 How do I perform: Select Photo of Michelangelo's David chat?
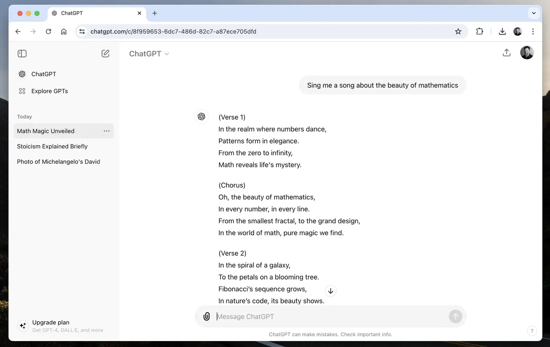tap(59, 162)
